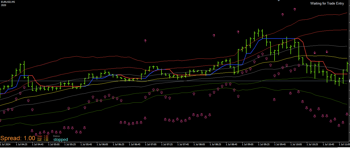Select the leftmost pink thumbs-down marker
Screen dimensions: 350x148
(x=145, y=41)
